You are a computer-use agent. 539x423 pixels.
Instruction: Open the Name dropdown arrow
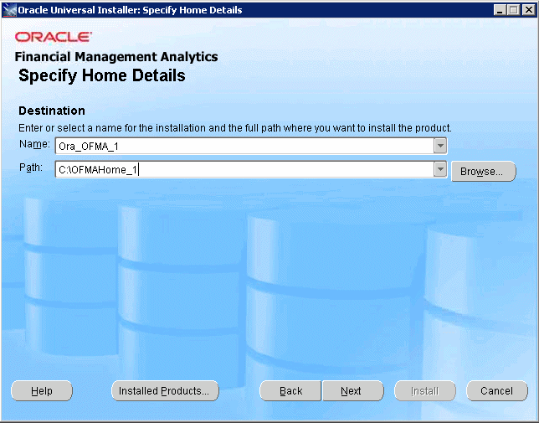[440, 146]
